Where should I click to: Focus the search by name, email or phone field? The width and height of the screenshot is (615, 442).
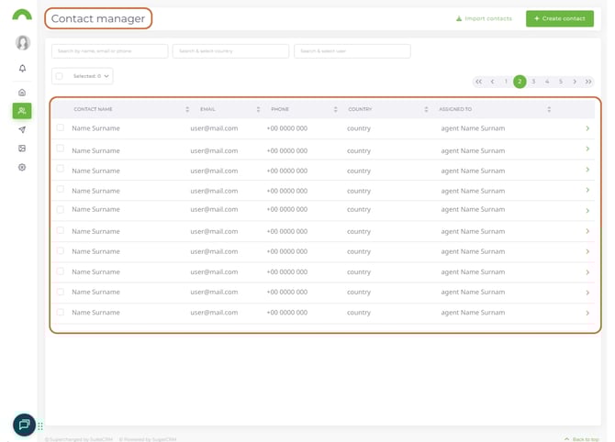(110, 51)
